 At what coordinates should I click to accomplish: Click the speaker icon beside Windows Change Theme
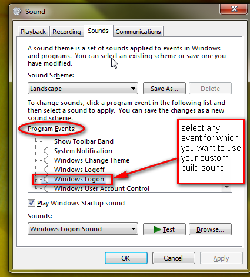coord(46,160)
